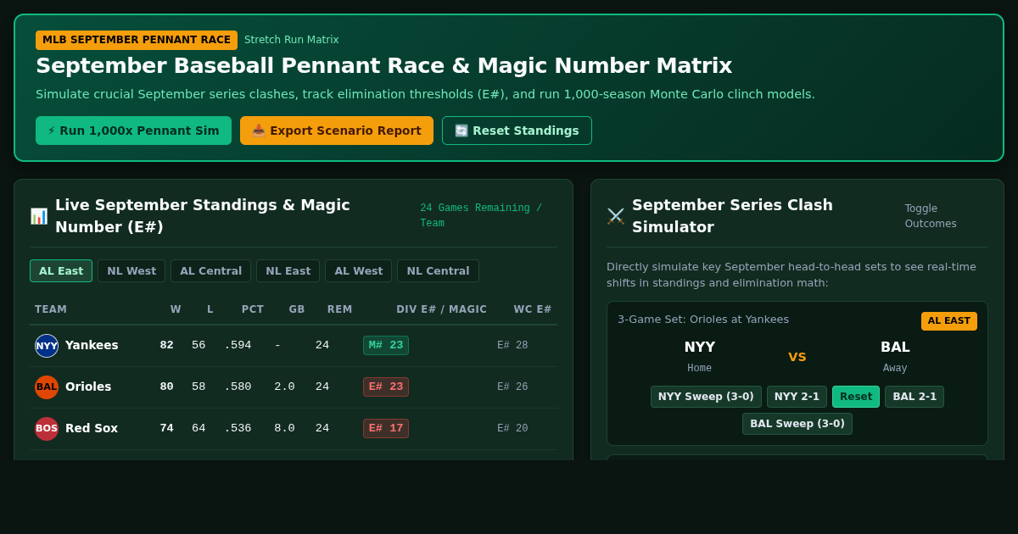Image resolution: width=1018 pixels, height=534 pixels.
Task: Click the DIV E# / MAGIC column header
Action: point(442,309)
